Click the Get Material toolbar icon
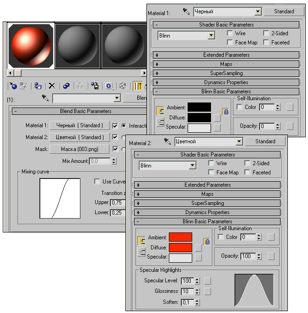The height and width of the screenshot is (313, 308). click(14, 86)
